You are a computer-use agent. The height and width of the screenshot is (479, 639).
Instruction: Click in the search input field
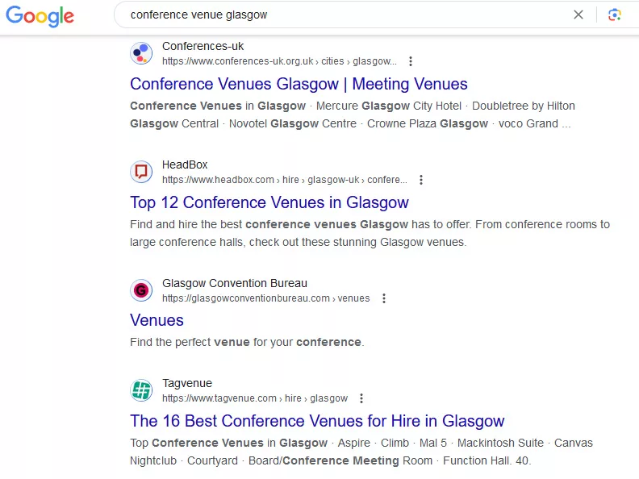[346, 15]
